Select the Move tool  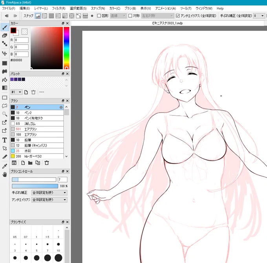(x=5, y=54)
